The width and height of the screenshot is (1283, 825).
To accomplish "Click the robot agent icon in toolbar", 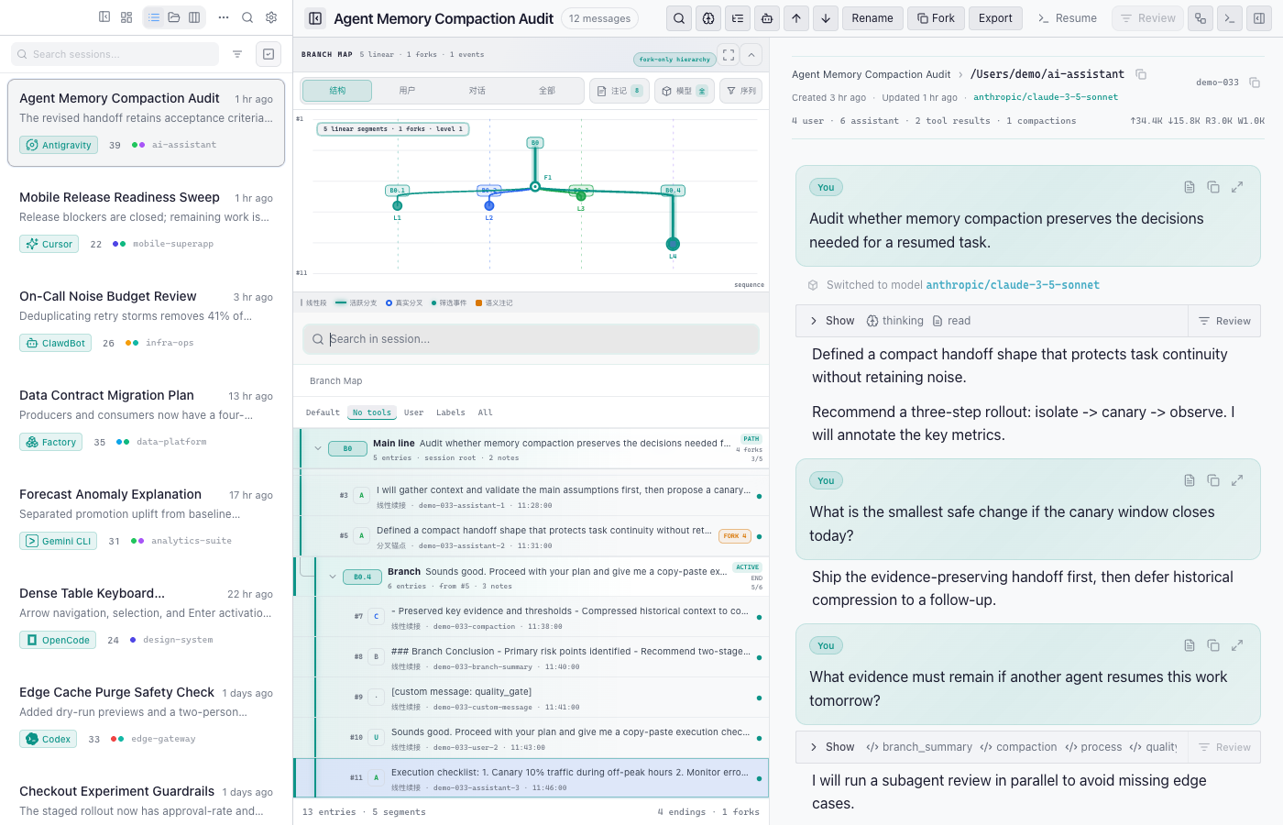I will (767, 18).
